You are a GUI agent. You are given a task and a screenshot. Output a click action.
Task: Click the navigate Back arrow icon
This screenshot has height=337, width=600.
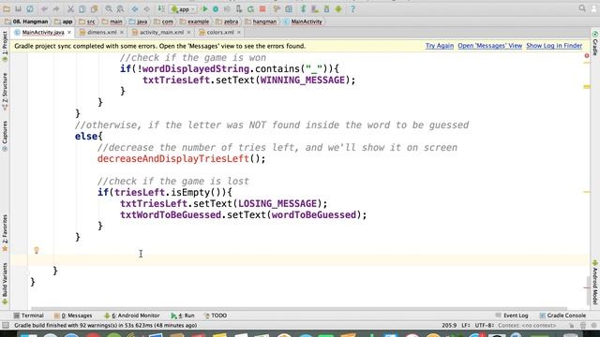point(135,8)
